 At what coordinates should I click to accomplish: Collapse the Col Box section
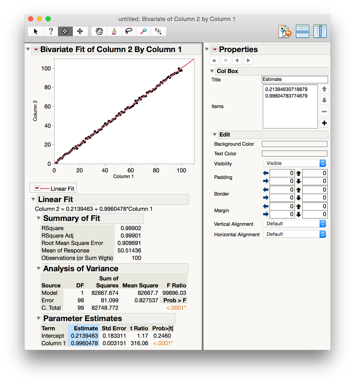click(x=212, y=71)
